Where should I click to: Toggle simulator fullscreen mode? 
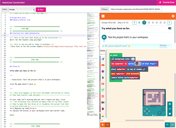(170, 104)
